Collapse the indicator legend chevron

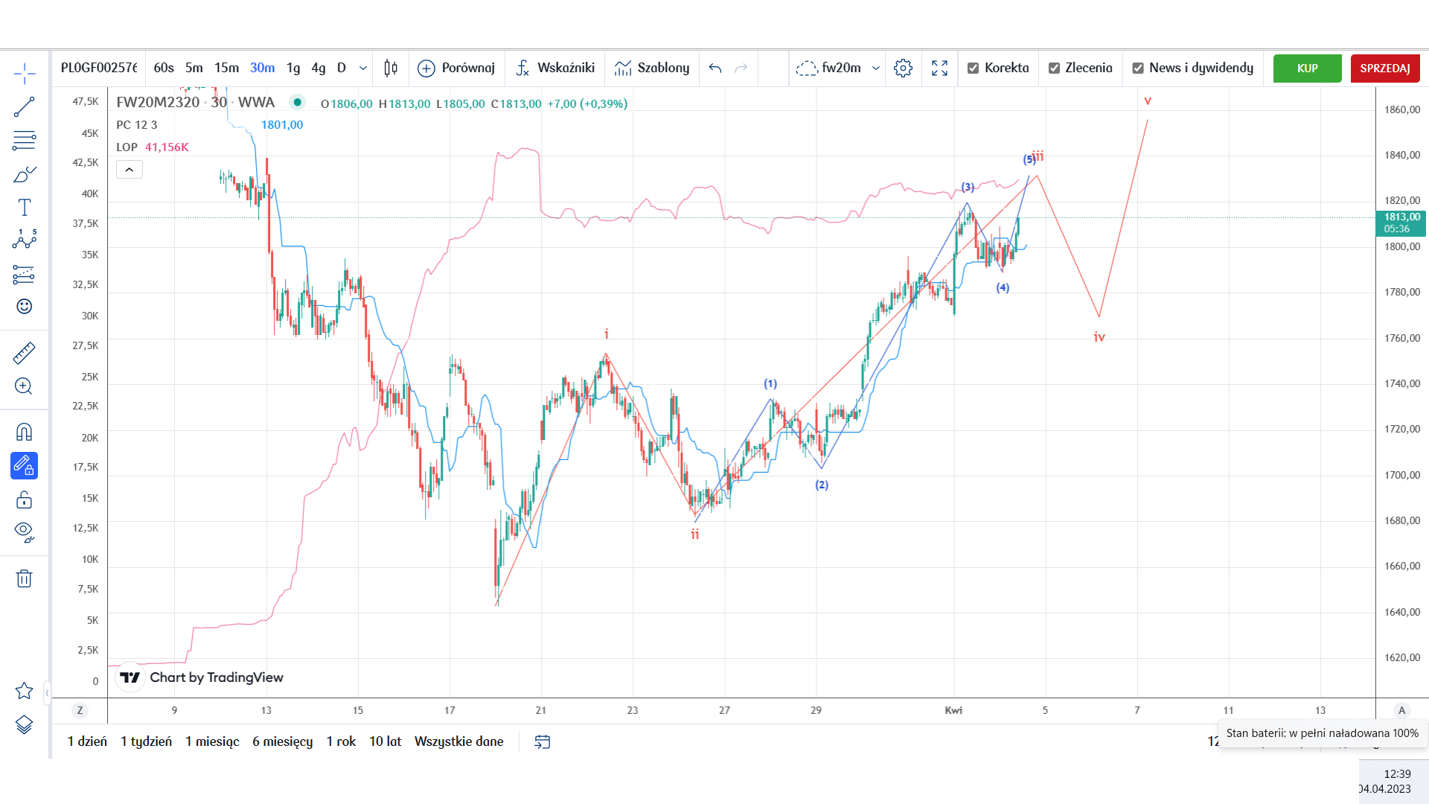point(129,170)
